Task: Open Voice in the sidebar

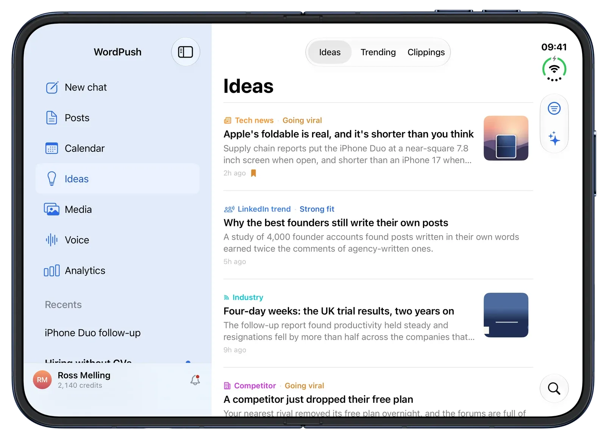Action: pos(117,240)
